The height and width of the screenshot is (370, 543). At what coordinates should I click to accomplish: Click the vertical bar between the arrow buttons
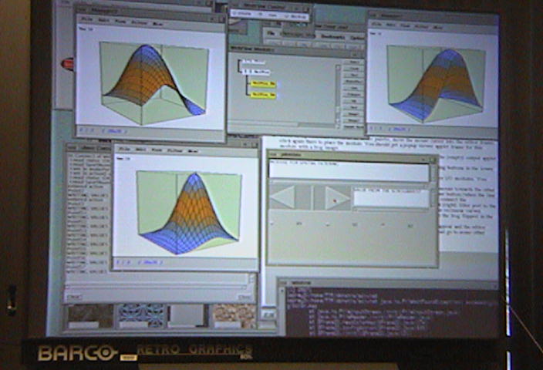[313, 197]
